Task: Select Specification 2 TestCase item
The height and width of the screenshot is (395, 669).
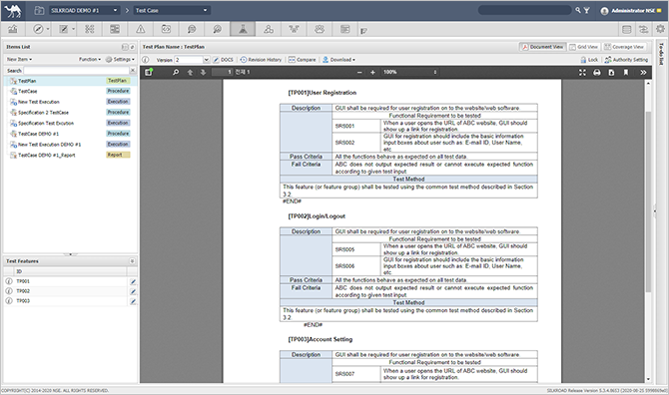Action: 70,113
